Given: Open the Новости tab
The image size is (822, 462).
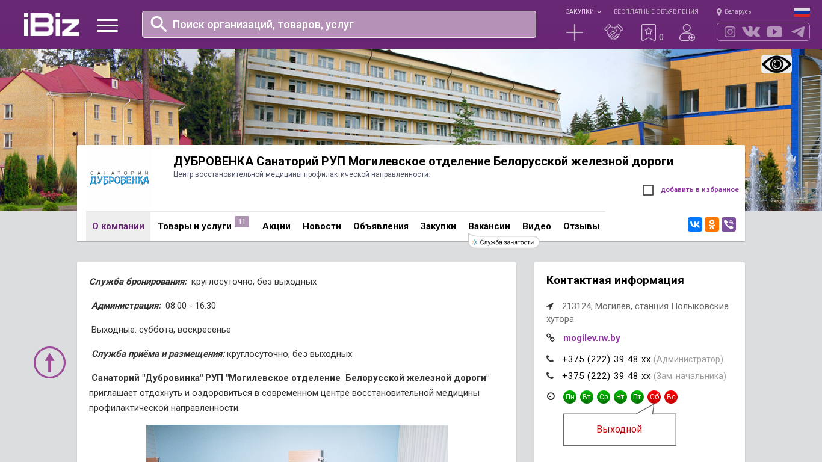Looking at the screenshot, I should point(322,226).
